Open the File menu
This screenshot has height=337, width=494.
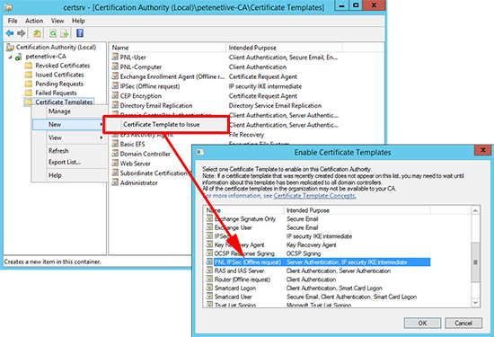tap(13, 21)
